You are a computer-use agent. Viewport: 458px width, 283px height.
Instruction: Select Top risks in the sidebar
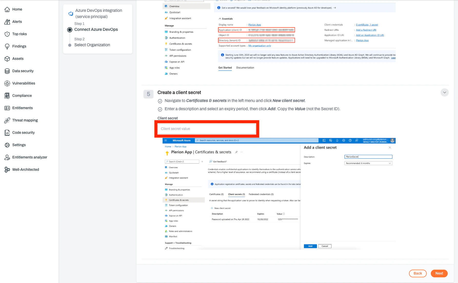click(19, 34)
